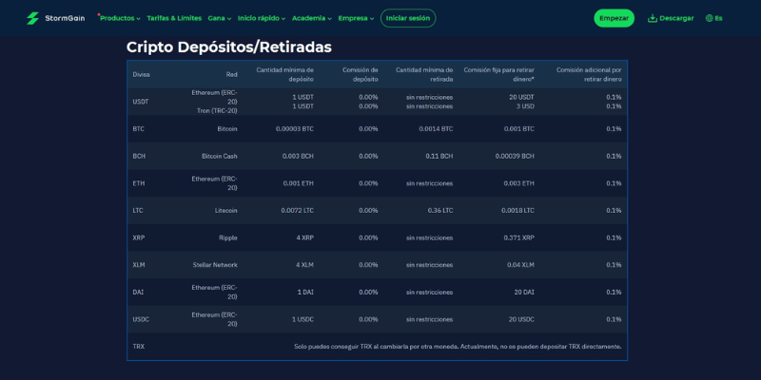
Task: Click the 0.0072 LTC minimum deposit value
Action: coord(297,210)
